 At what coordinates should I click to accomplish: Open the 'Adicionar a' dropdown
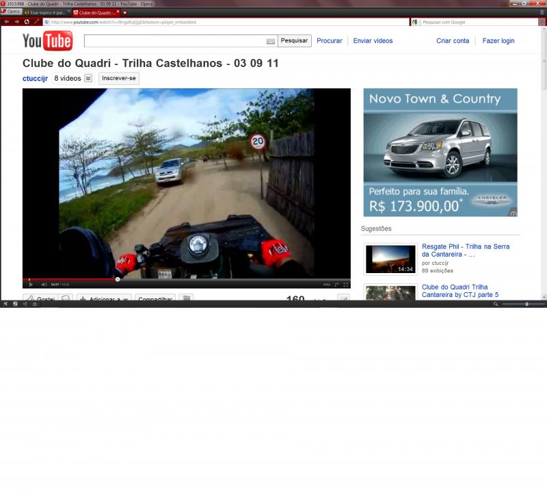pyautogui.click(x=104, y=298)
